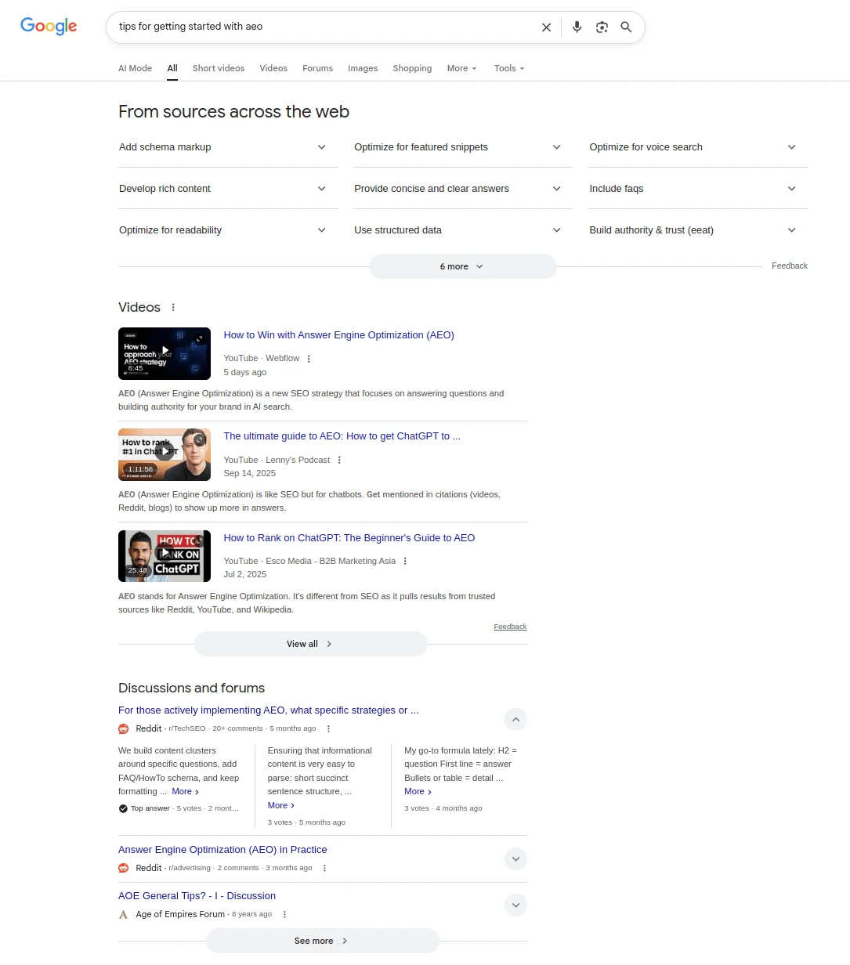
Task: Switch to Images tab
Action: [363, 68]
